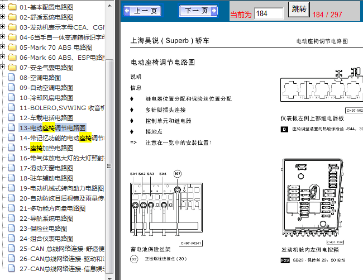
Task: Click folder icon of 02-舒适系统电路图
Action: point(12,17)
